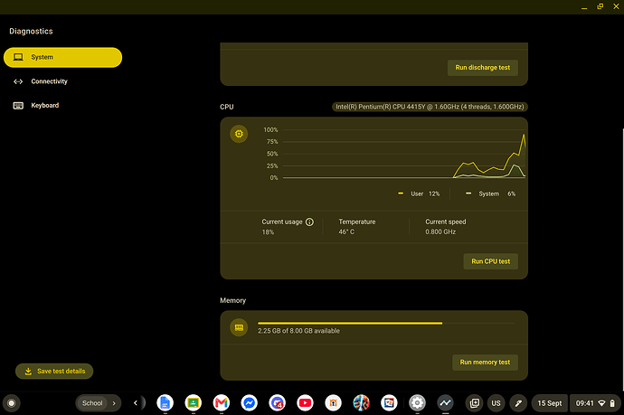Click the Current usage info icon
The width and height of the screenshot is (624, 415).
point(309,222)
